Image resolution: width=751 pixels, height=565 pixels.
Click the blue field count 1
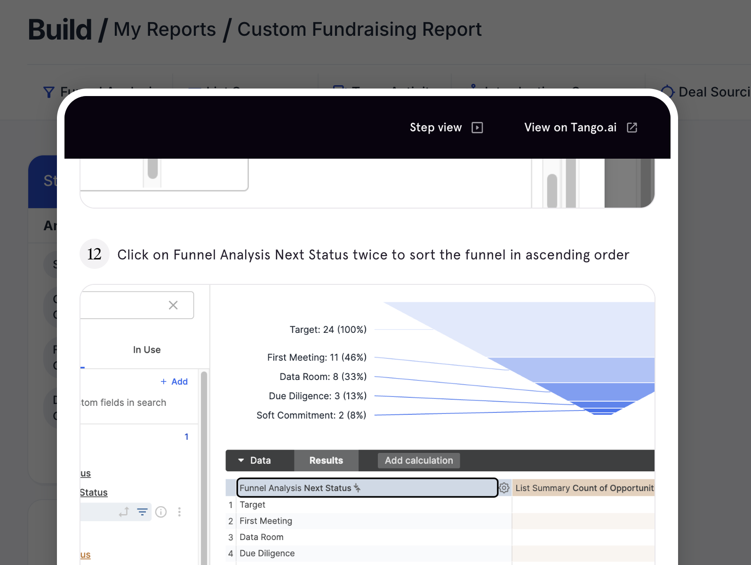(x=186, y=436)
